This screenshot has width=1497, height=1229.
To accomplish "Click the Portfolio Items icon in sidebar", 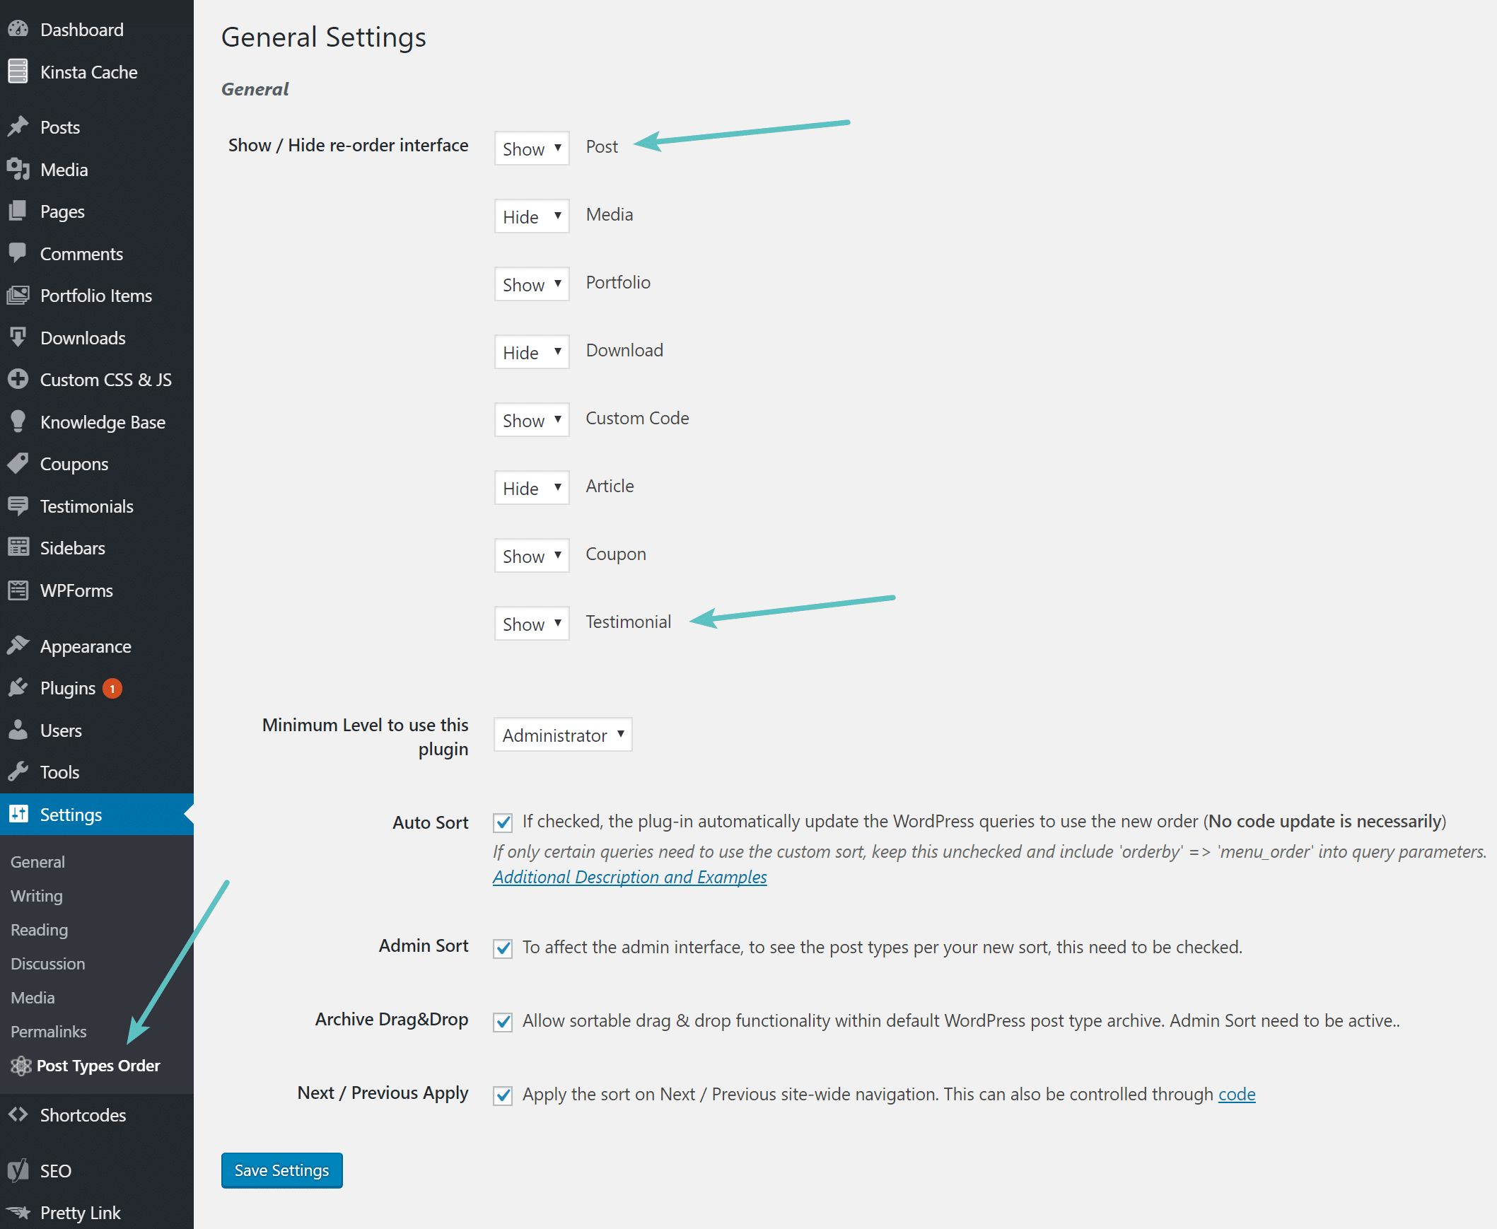I will tap(20, 295).
